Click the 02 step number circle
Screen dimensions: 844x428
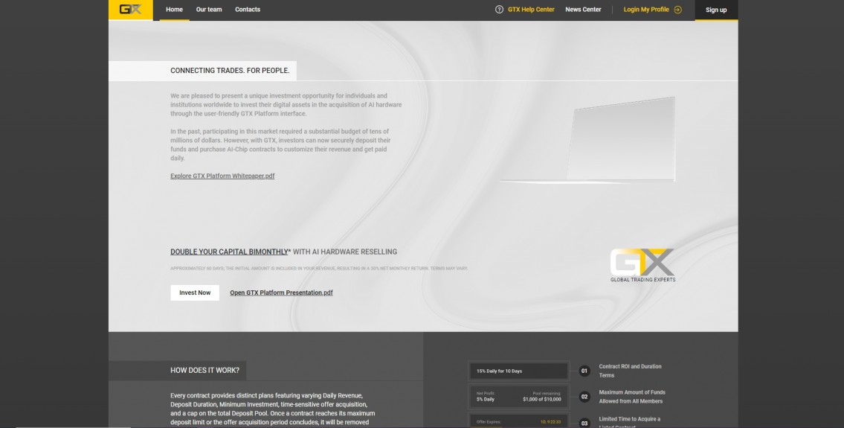tap(584, 397)
